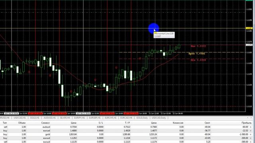Click gold open price 1263.84
Image resolution: width=255 pixels, height=143 pixels.
point(73,134)
